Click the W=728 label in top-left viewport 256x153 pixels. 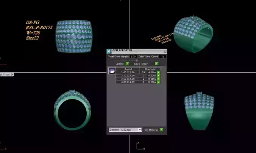33,33
